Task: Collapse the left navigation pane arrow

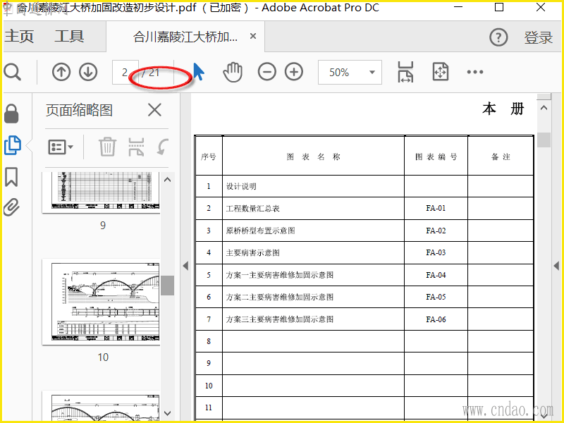Action: 185,266
